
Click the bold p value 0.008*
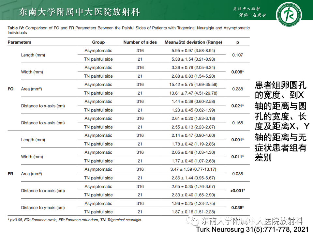(238, 72)
